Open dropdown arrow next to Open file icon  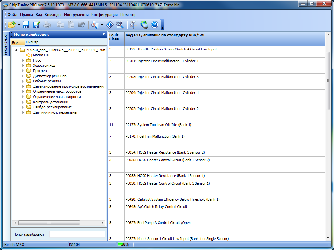19,25
